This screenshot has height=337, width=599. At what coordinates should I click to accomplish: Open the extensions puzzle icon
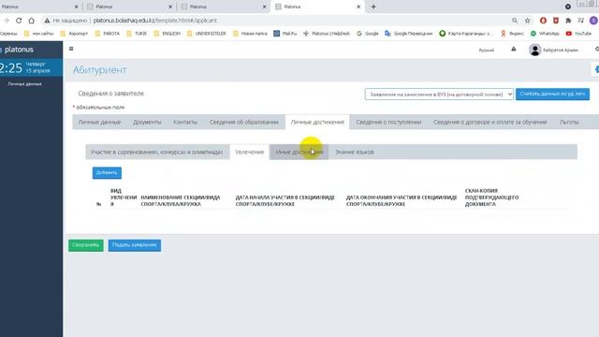568,21
